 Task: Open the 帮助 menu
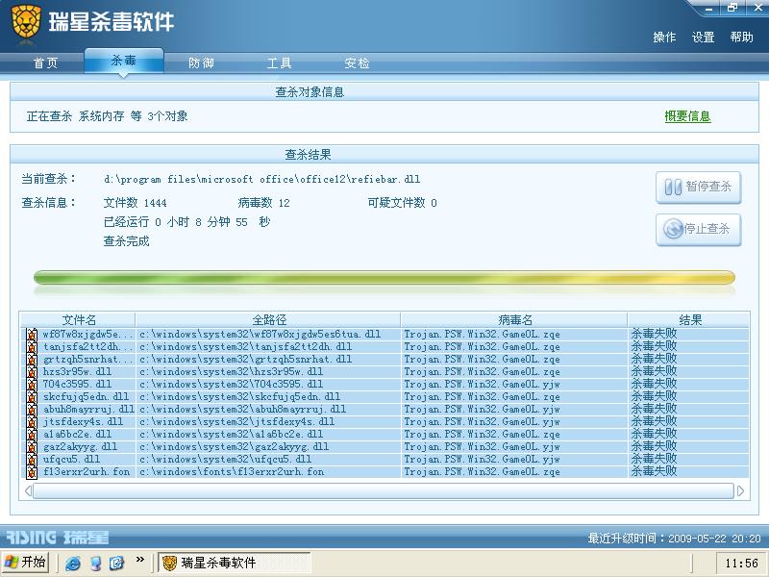pos(741,38)
